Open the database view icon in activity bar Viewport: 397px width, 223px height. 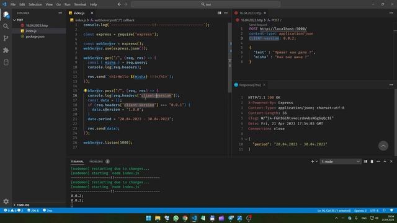coord(6,62)
